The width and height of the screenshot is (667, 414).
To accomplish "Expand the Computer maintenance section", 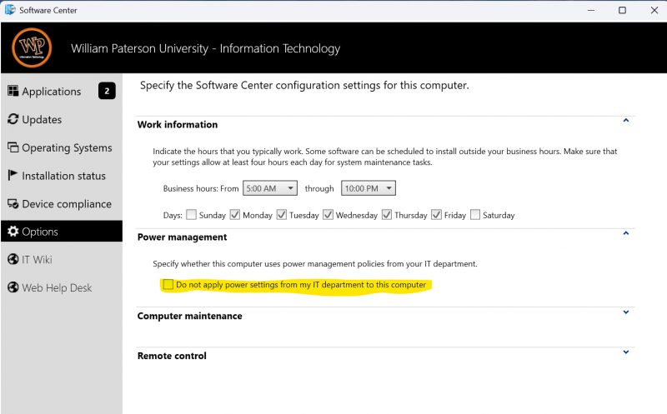I will click(x=625, y=313).
